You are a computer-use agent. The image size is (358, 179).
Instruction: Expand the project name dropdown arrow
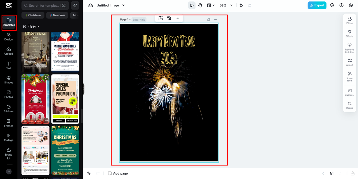pyautogui.click(x=123, y=5)
